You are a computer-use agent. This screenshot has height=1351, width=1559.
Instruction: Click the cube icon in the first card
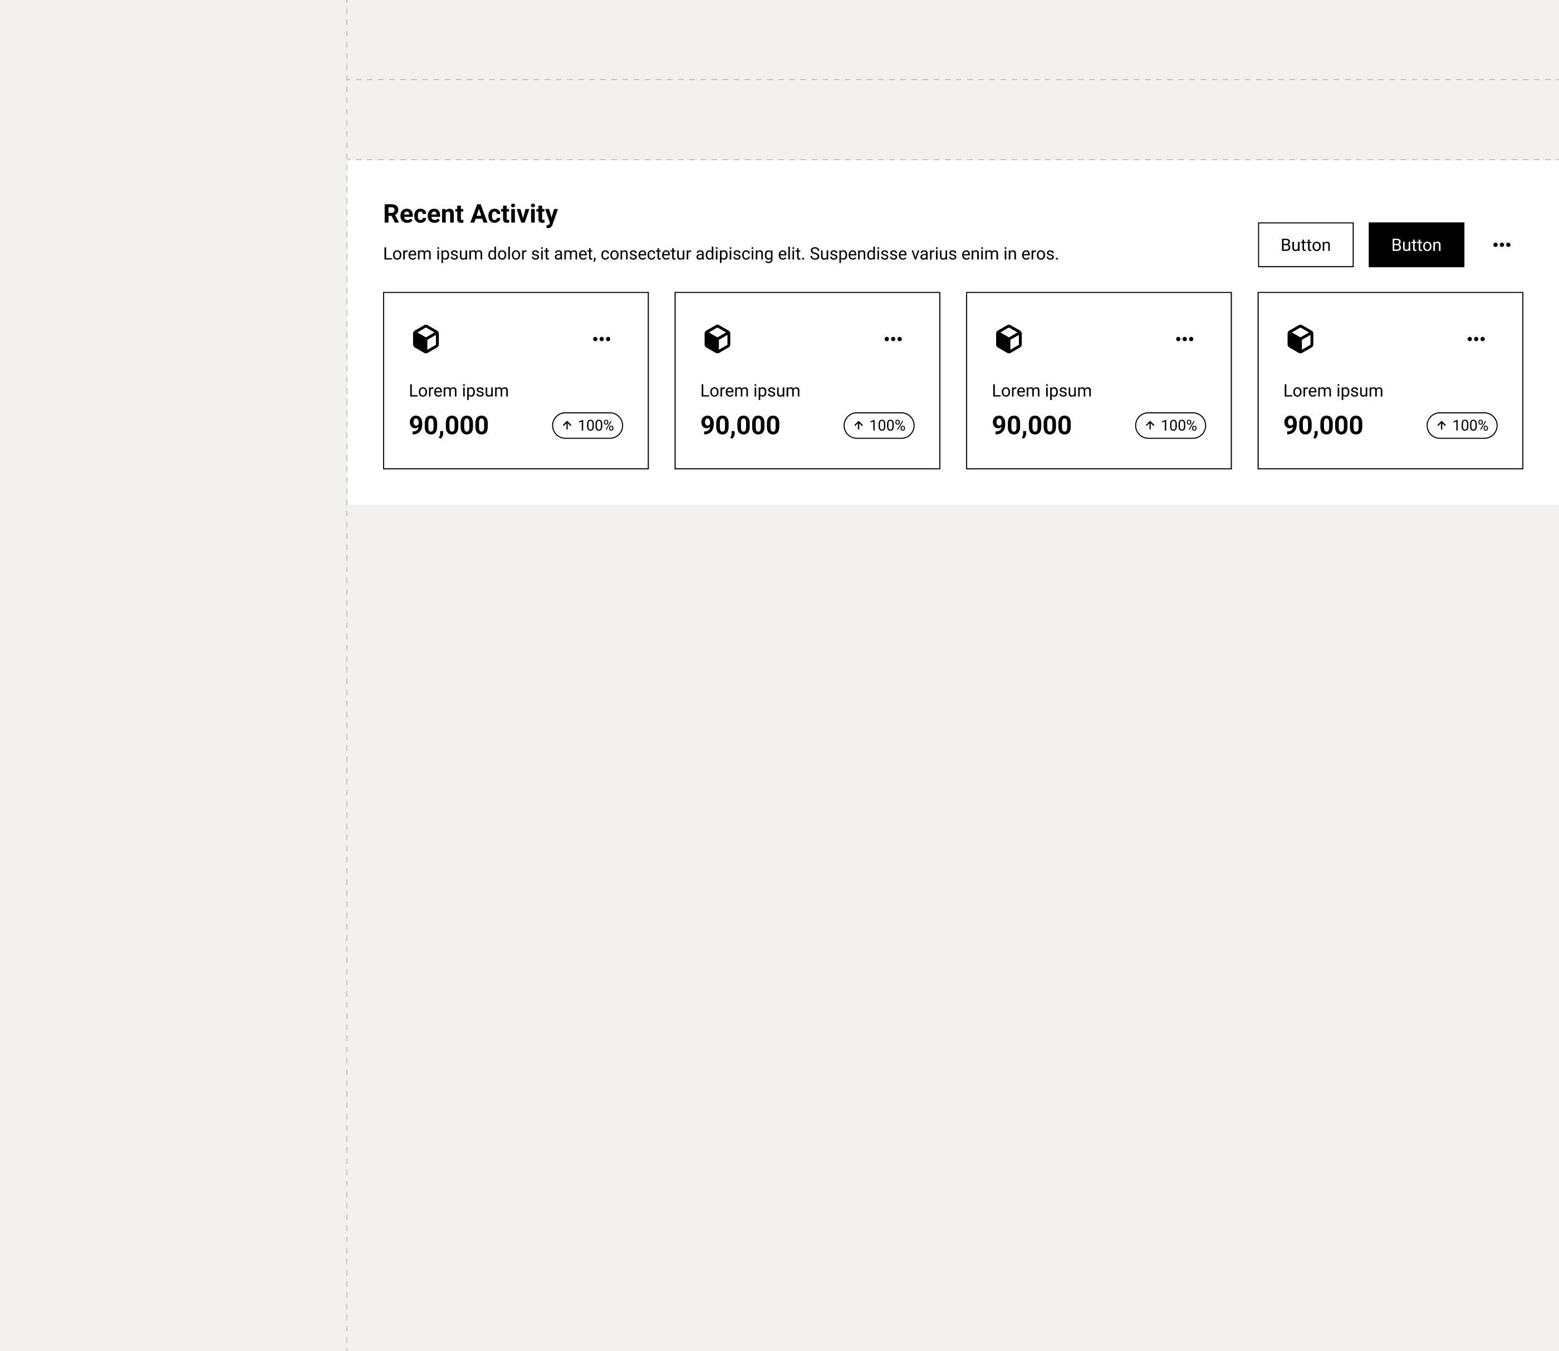[x=425, y=339]
